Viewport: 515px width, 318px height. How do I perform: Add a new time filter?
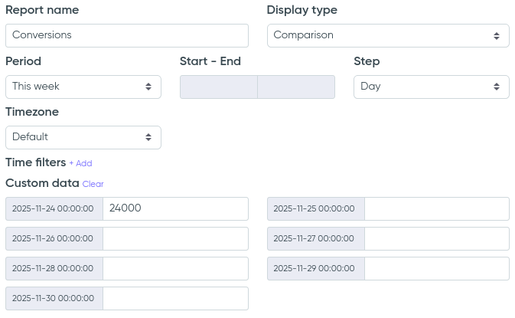(80, 163)
